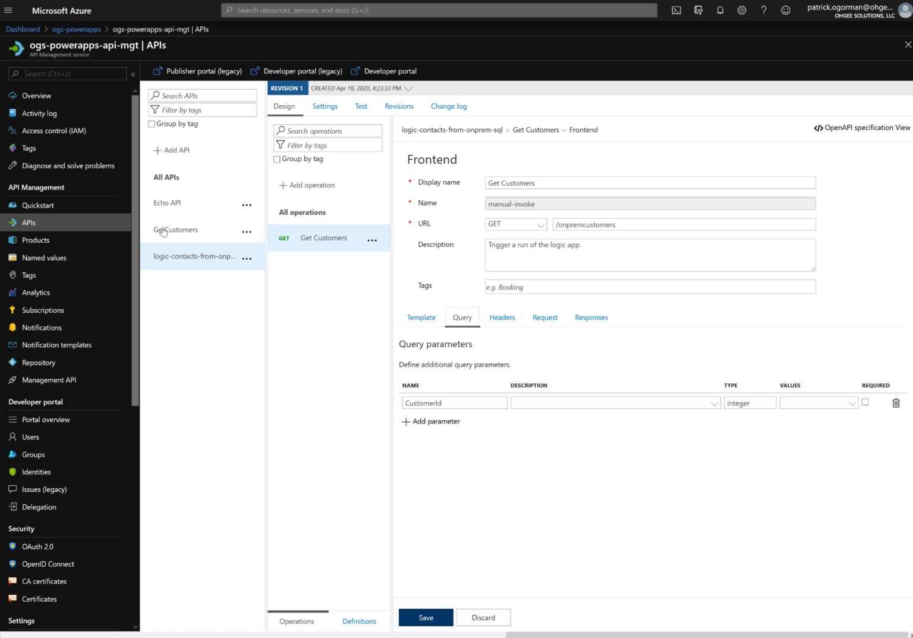Select Products in the sidebar
The width and height of the screenshot is (913, 638).
pyautogui.click(x=35, y=240)
